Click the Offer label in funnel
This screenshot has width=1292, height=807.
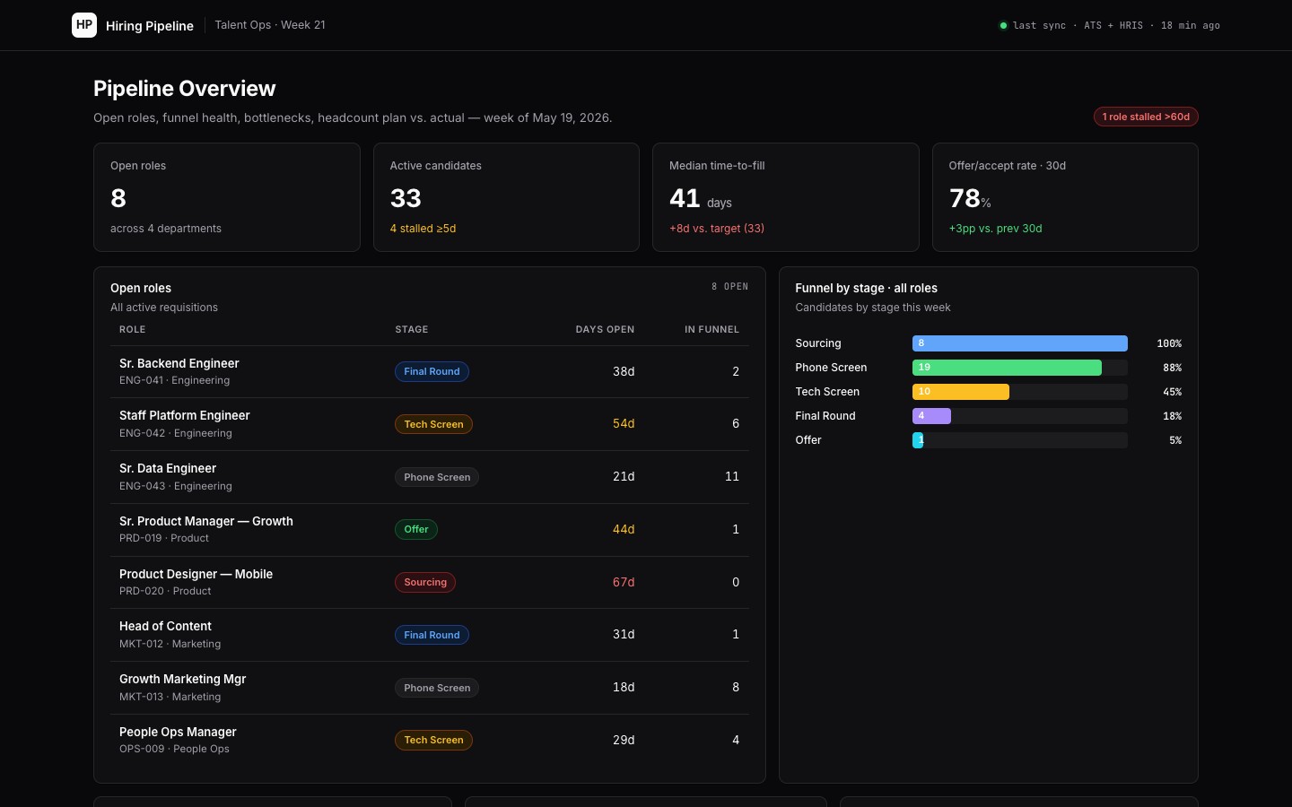[x=808, y=440]
